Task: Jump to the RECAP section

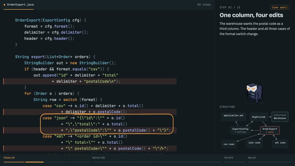Action: (252, 158)
